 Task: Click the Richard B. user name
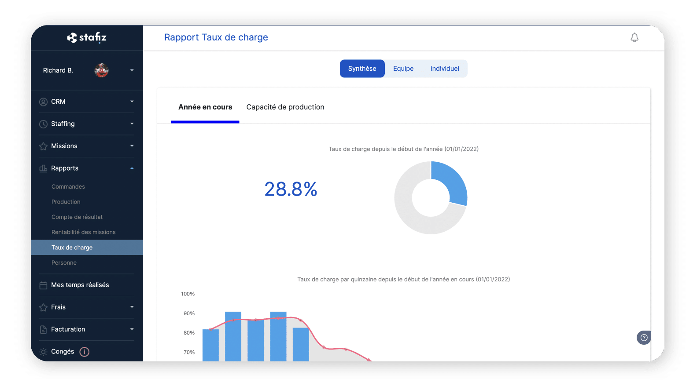point(58,70)
